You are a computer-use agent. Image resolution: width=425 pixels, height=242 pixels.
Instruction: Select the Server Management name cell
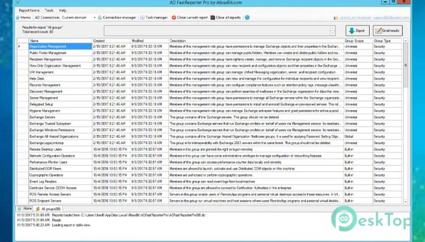[x=60, y=98]
